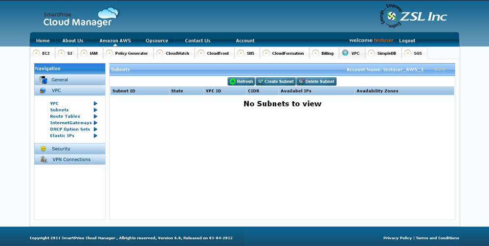Click the three dots in Subnets header

pos(440,69)
